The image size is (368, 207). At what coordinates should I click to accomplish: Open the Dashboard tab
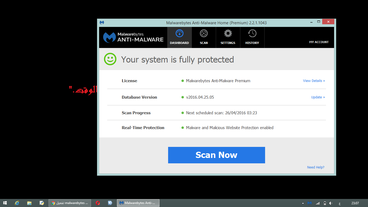point(179,37)
